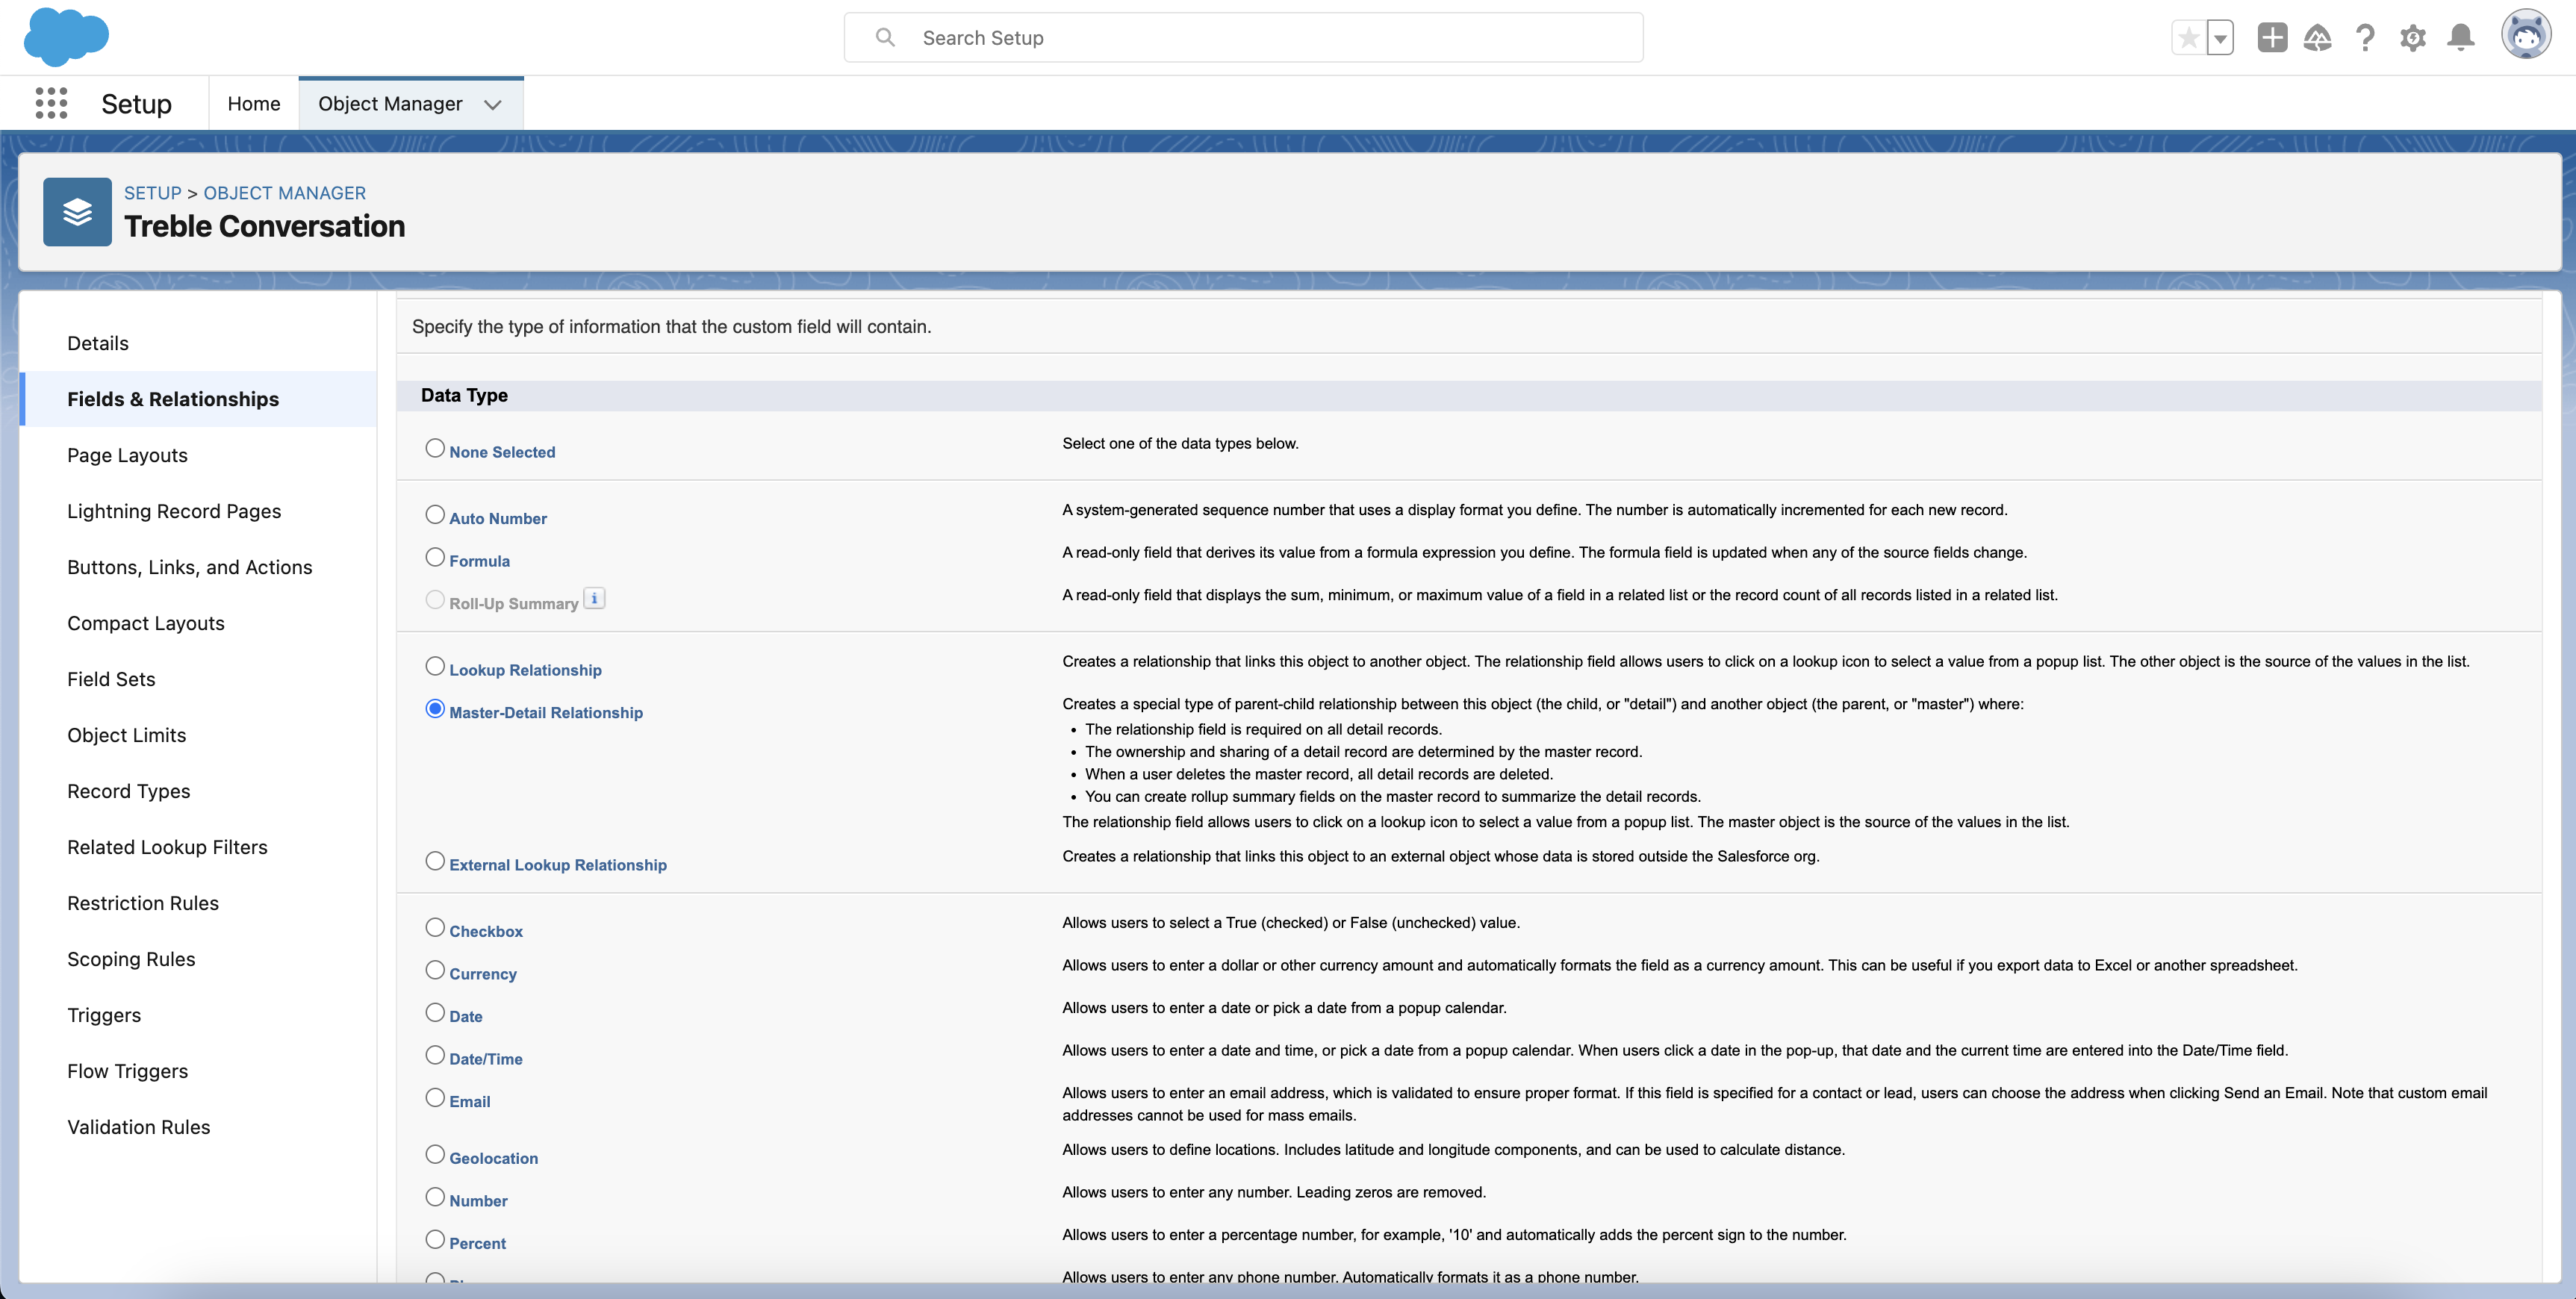
Task: Click the favorites star icon
Action: (2188, 38)
